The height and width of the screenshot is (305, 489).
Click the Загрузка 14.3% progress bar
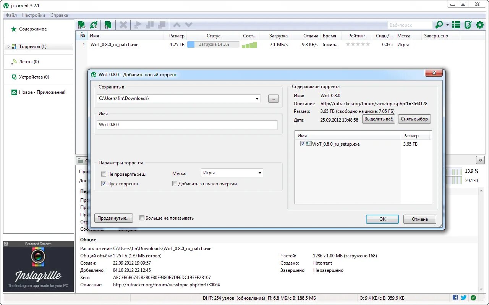(213, 45)
